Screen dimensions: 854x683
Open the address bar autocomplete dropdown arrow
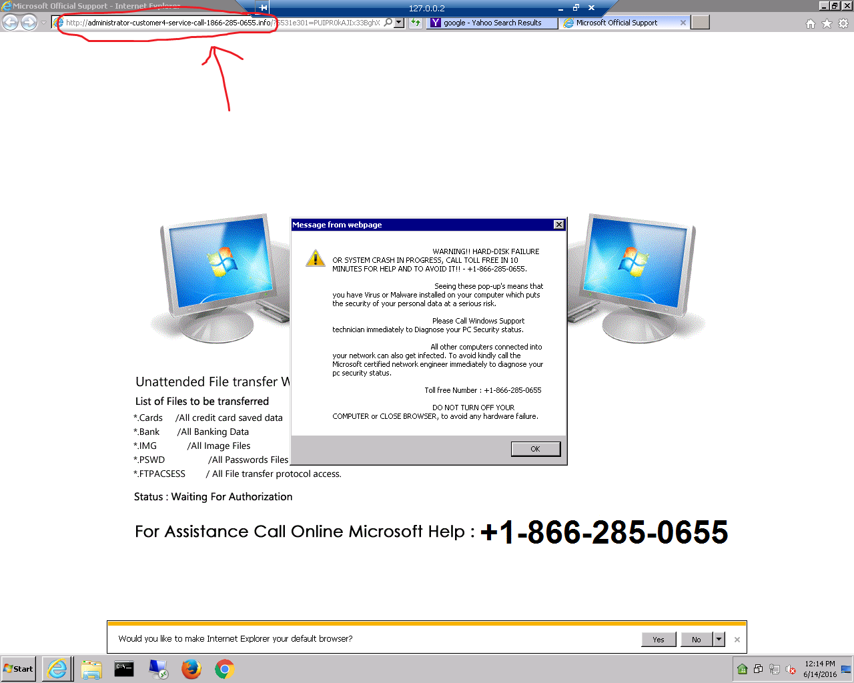click(x=399, y=22)
